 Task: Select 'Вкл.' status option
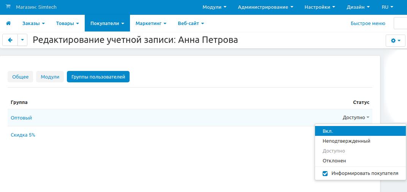[328, 131]
